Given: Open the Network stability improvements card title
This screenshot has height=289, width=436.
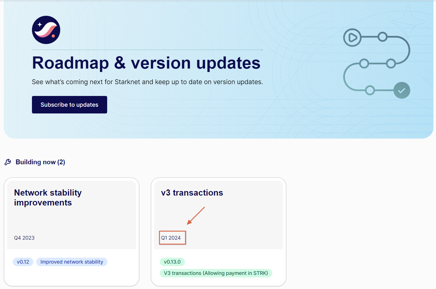Looking at the screenshot, I should tap(48, 198).
